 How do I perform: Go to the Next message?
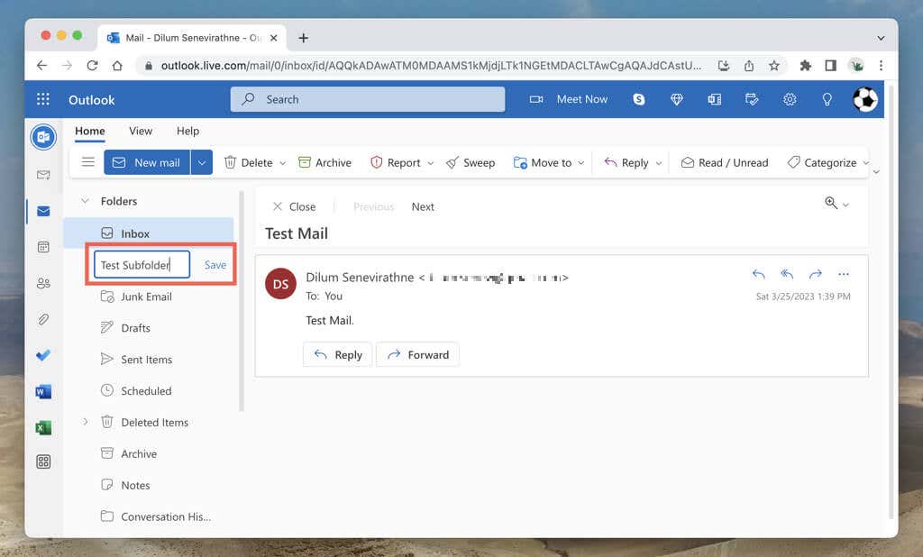coord(423,206)
